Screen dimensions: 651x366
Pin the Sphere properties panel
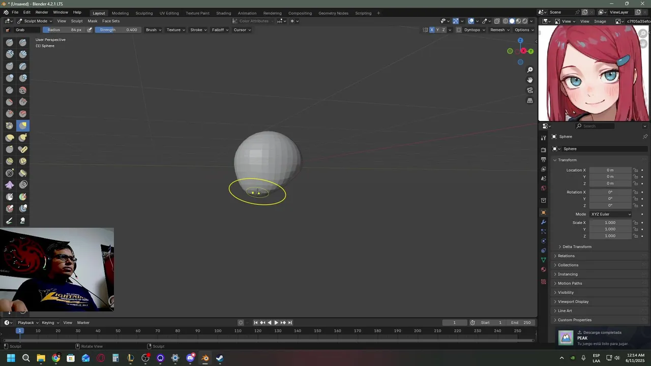pos(645,137)
